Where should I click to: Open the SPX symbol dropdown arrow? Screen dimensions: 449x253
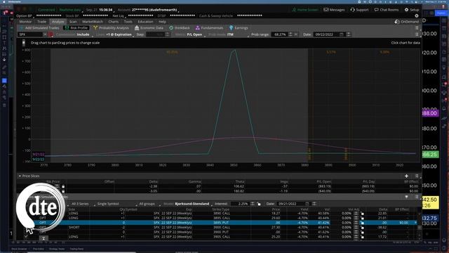(x=45, y=34)
